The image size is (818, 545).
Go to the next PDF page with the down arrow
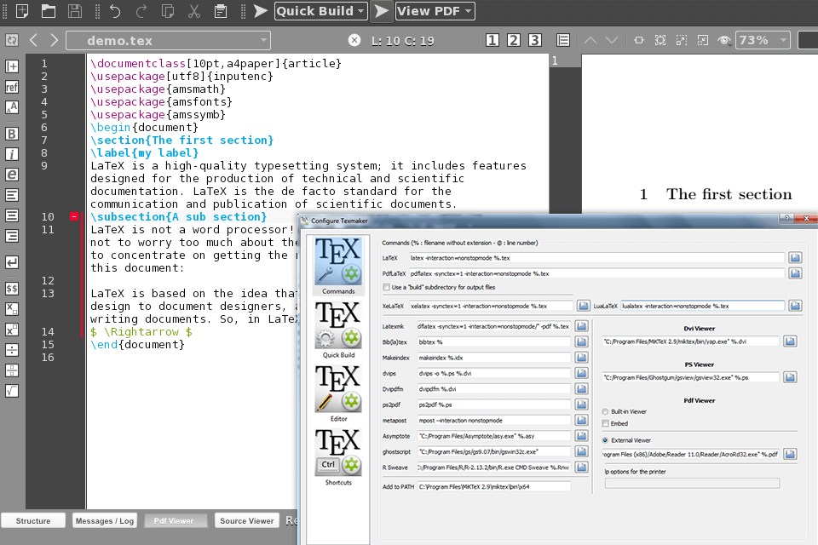click(612, 40)
